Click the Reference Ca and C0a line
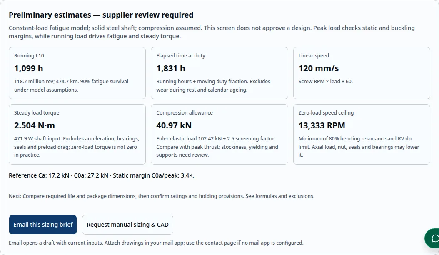The image size is (439, 255). (101, 175)
